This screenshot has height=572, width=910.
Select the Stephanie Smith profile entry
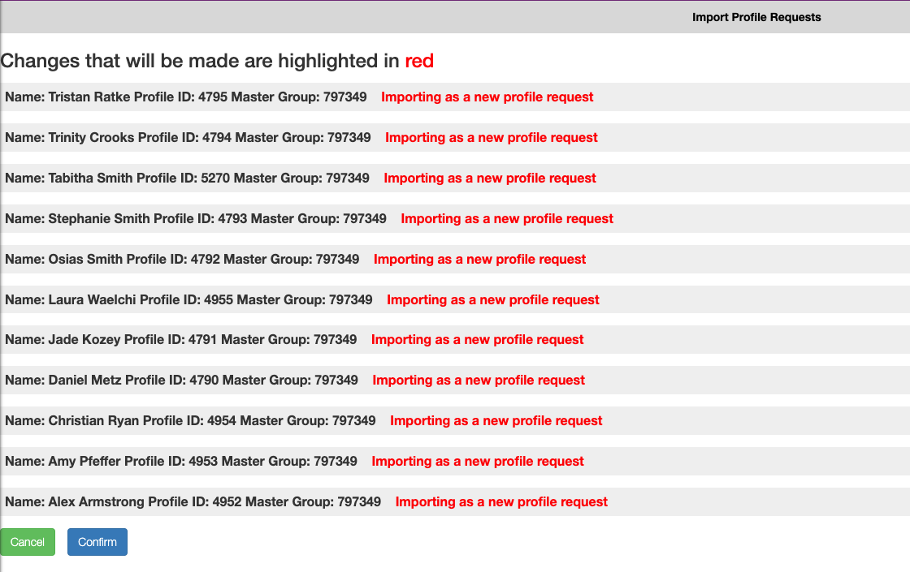195,219
